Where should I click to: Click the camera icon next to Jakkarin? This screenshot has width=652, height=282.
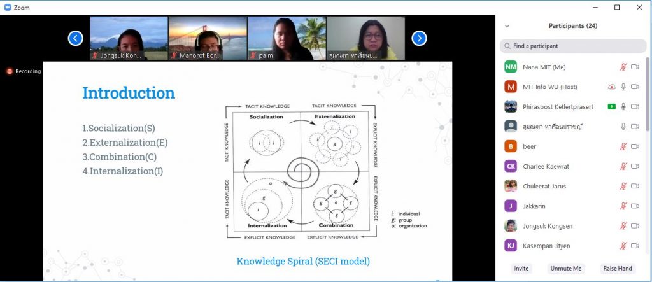pyautogui.click(x=635, y=206)
